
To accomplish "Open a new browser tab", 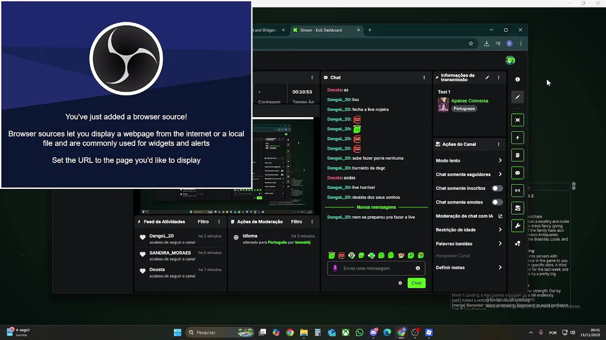I will [370, 30].
